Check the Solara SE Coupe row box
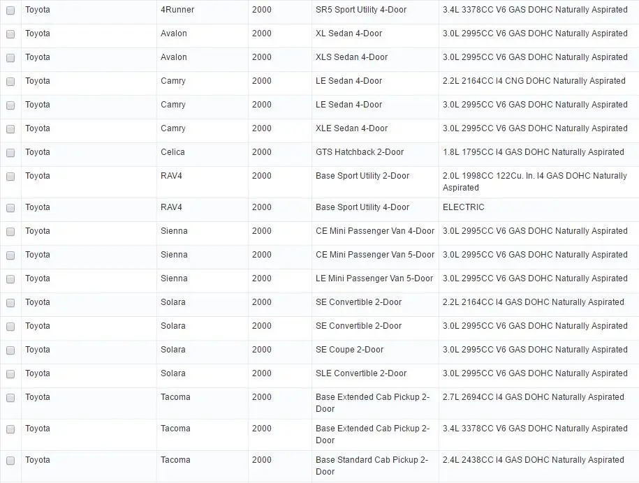The height and width of the screenshot is (483, 639). click(10, 350)
